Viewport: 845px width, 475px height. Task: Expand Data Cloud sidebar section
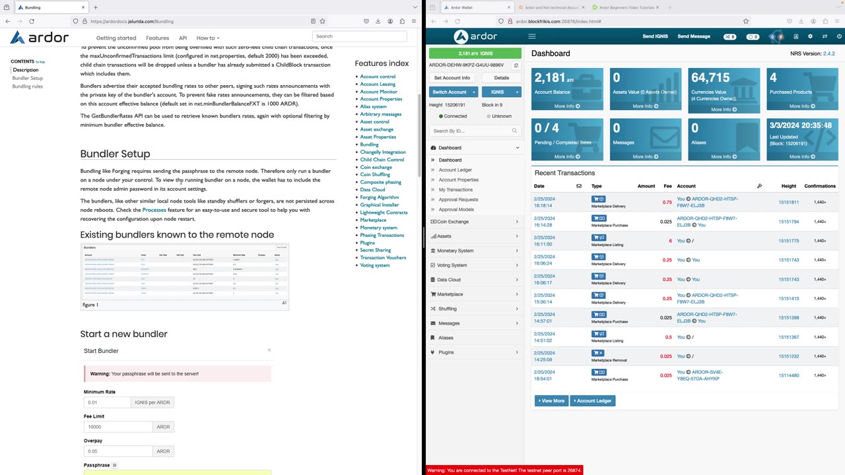click(x=475, y=280)
